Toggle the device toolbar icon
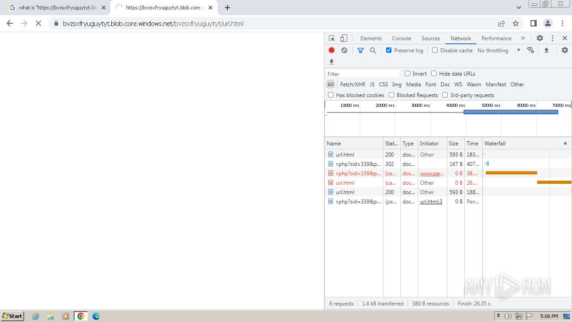This screenshot has height=322, width=572. coord(344,38)
